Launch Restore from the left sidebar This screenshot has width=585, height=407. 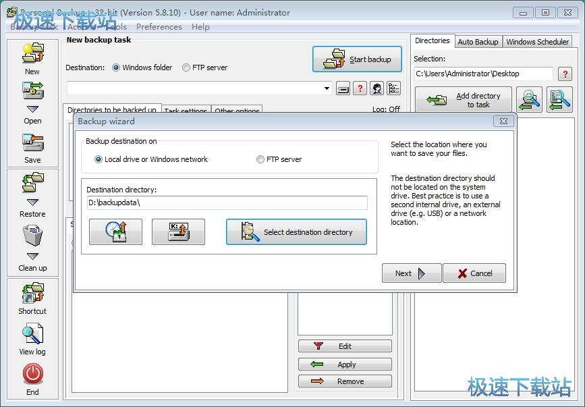point(32,182)
